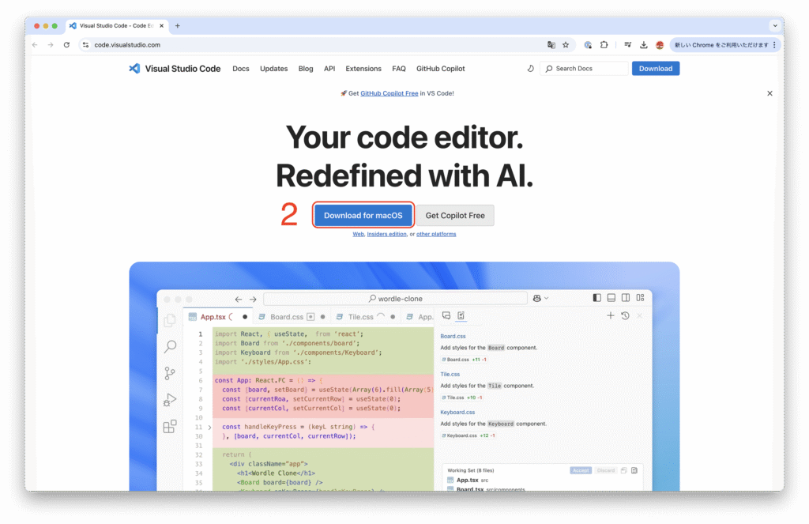Open Chrome's Extensions puzzle icon

tap(604, 45)
